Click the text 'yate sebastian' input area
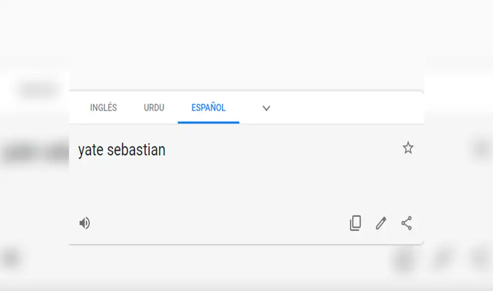The image size is (493, 291). pyautogui.click(x=121, y=150)
